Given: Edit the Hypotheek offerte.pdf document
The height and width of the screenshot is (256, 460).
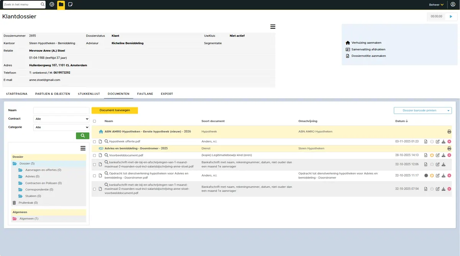Looking at the screenshot, I should 438,142.
